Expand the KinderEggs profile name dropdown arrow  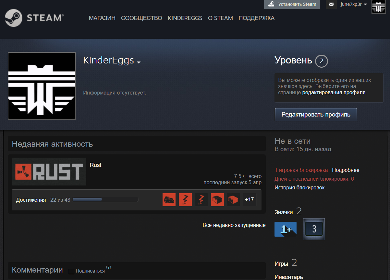tap(139, 62)
